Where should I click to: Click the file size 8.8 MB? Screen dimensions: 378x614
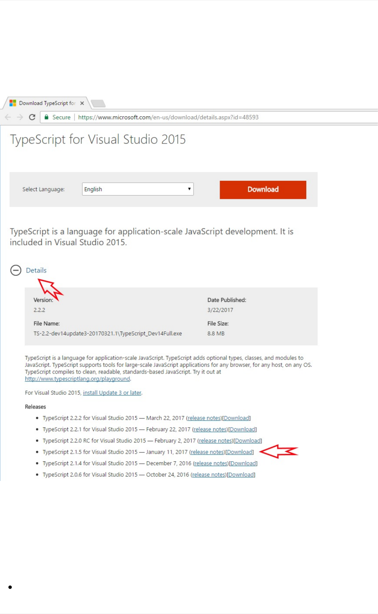[216, 333]
